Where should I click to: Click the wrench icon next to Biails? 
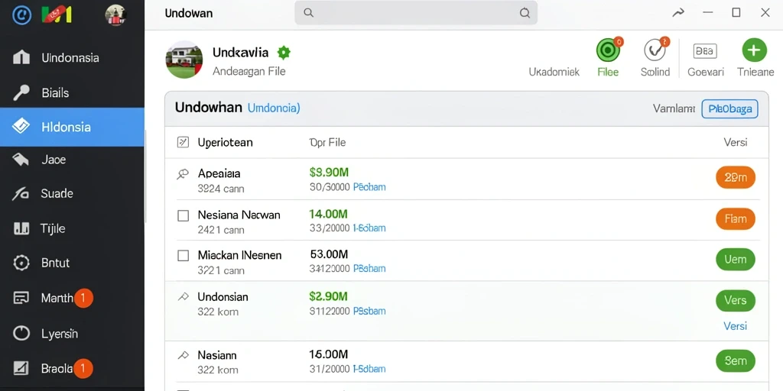[21, 92]
